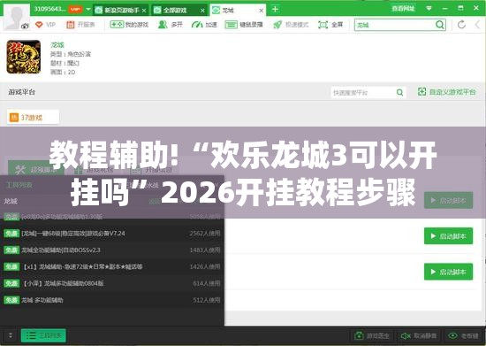The height and width of the screenshot is (346, 486).
Task: Click the 1426人使用 usage count
Action: [x=205, y=266]
